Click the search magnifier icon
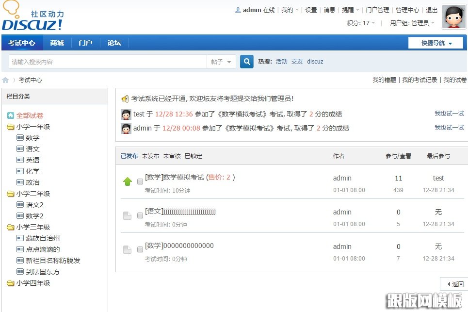This screenshot has width=468, height=312. pyautogui.click(x=247, y=61)
